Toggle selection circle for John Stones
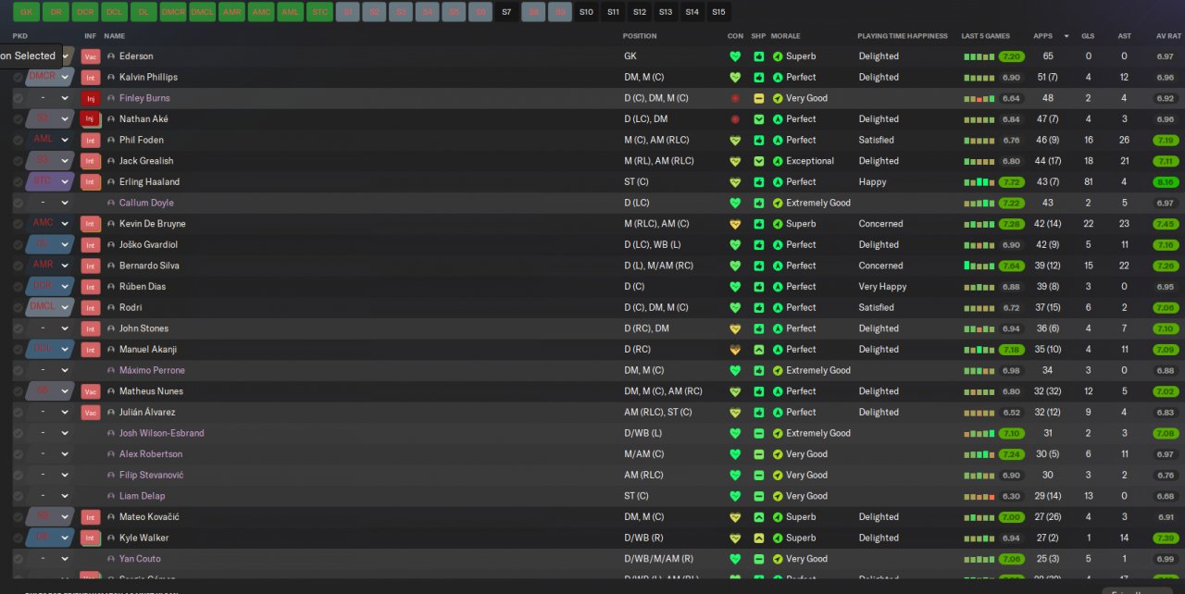The height and width of the screenshot is (594, 1185). [x=18, y=328]
